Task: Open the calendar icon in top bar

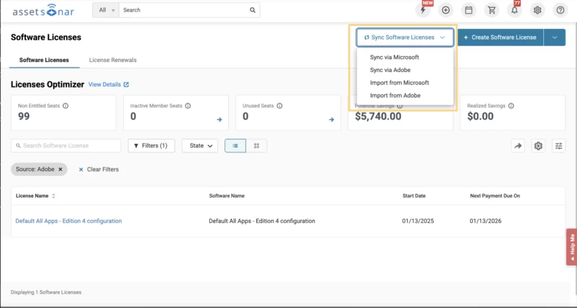Action: click(468, 10)
